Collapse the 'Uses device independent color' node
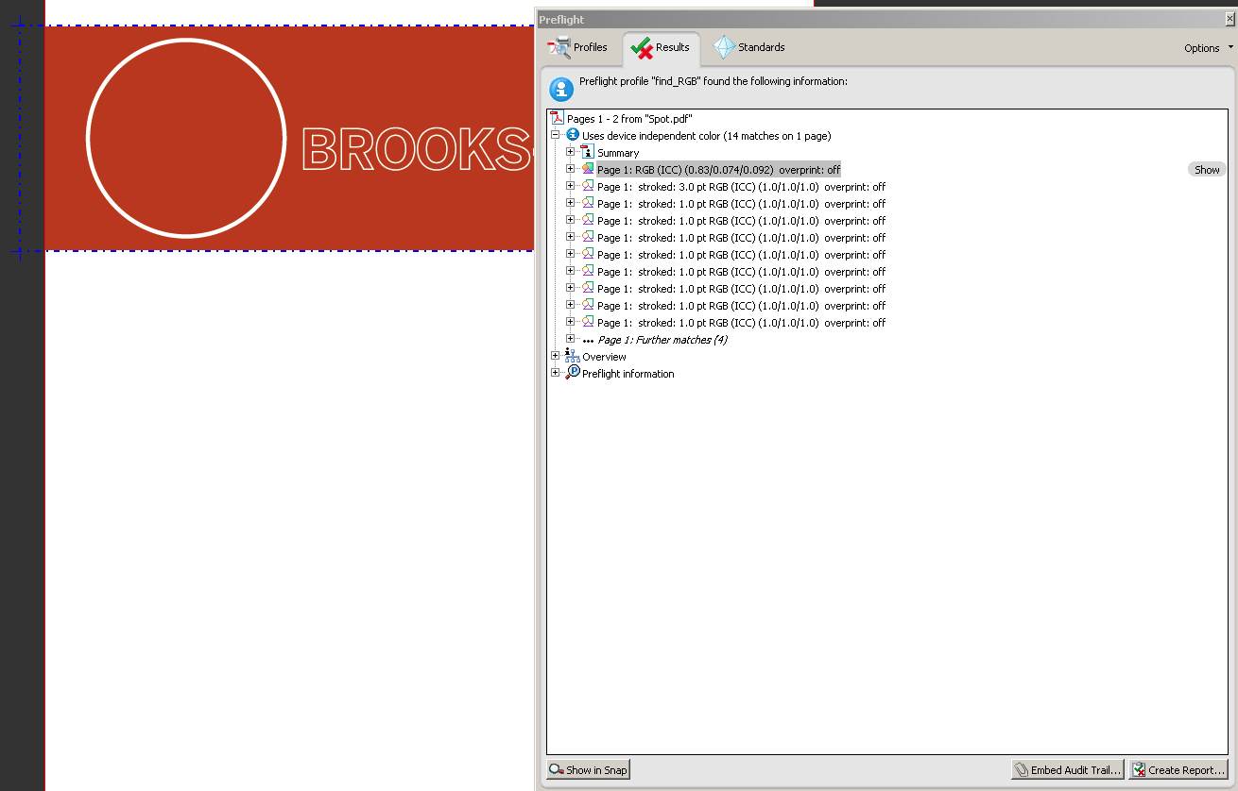 tap(556, 136)
